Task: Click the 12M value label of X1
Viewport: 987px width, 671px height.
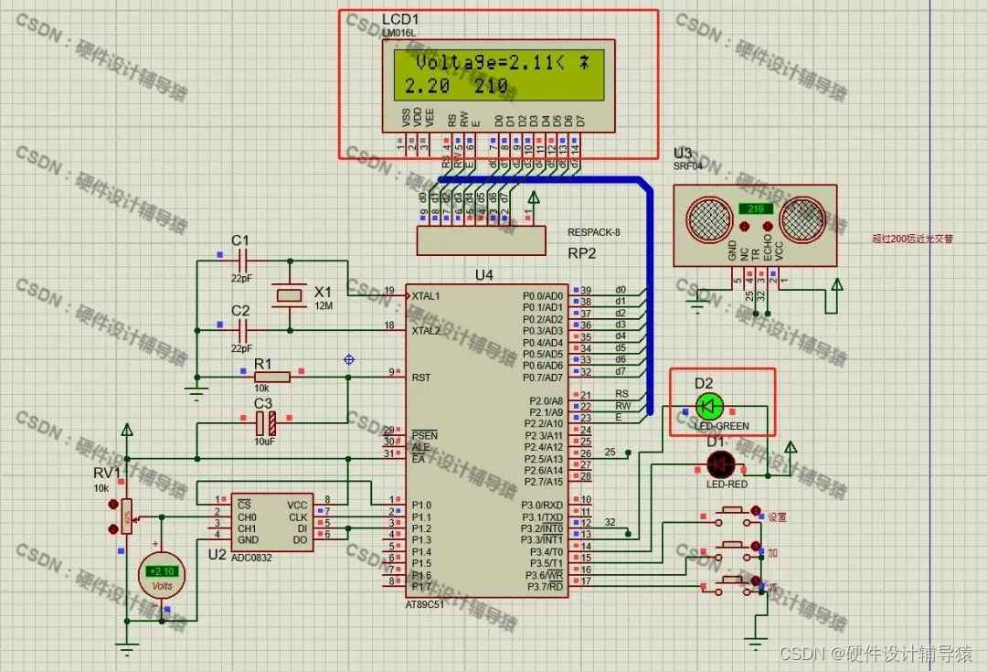Action: click(x=324, y=306)
